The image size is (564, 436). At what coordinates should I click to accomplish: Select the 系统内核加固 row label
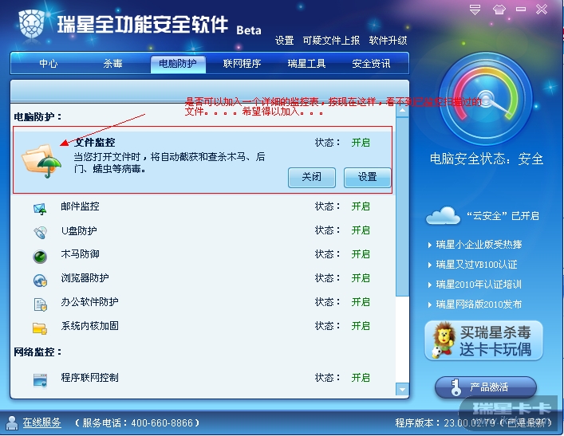(x=89, y=326)
